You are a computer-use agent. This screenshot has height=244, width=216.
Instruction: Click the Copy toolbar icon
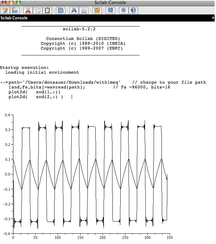38,10
